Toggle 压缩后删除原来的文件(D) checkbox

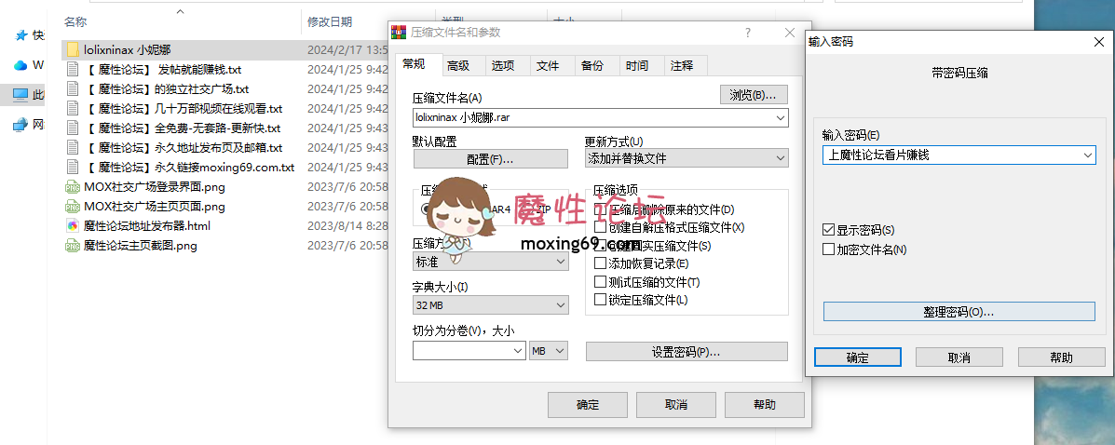pos(600,209)
